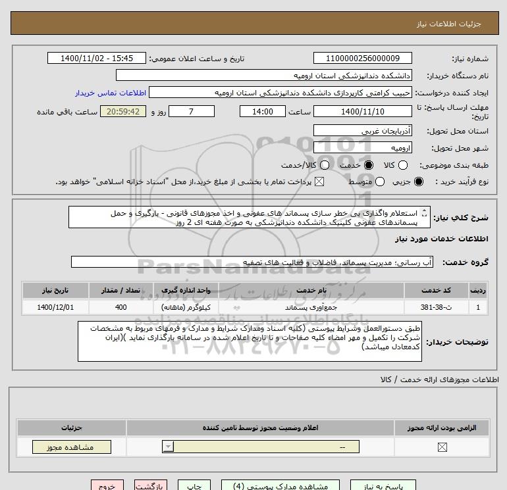Select the خدمت radio button
The height and width of the screenshot is (490, 507).
(x=368, y=165)
